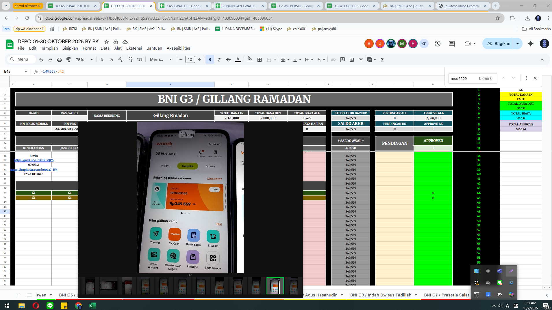Collapse toolbar with up chevron

[542, 60]
